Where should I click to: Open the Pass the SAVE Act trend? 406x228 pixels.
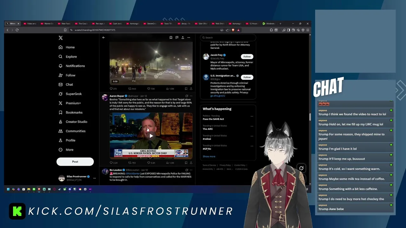pos(213,119)
